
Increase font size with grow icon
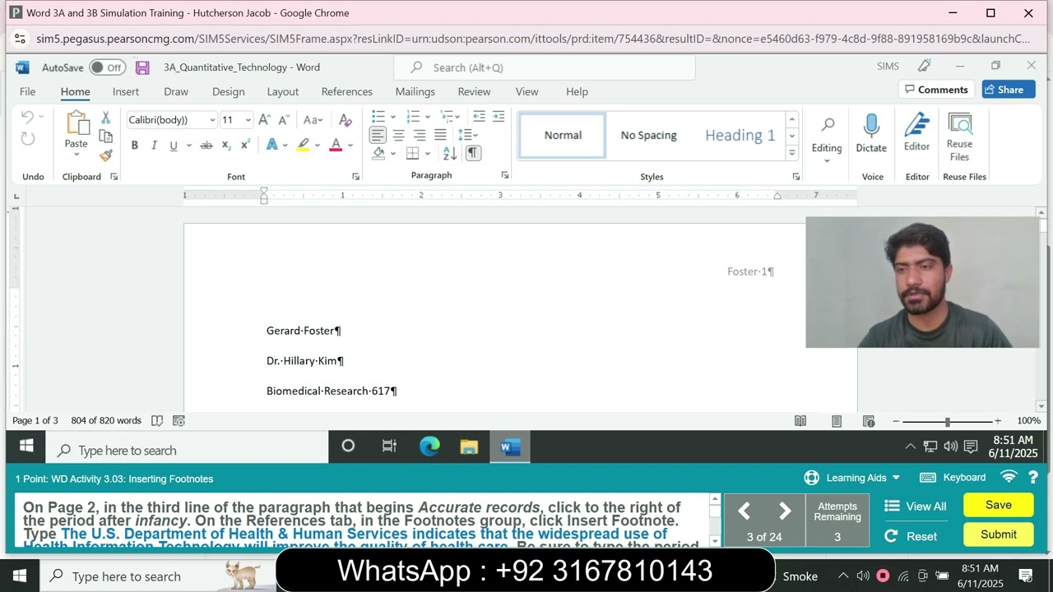264,120
